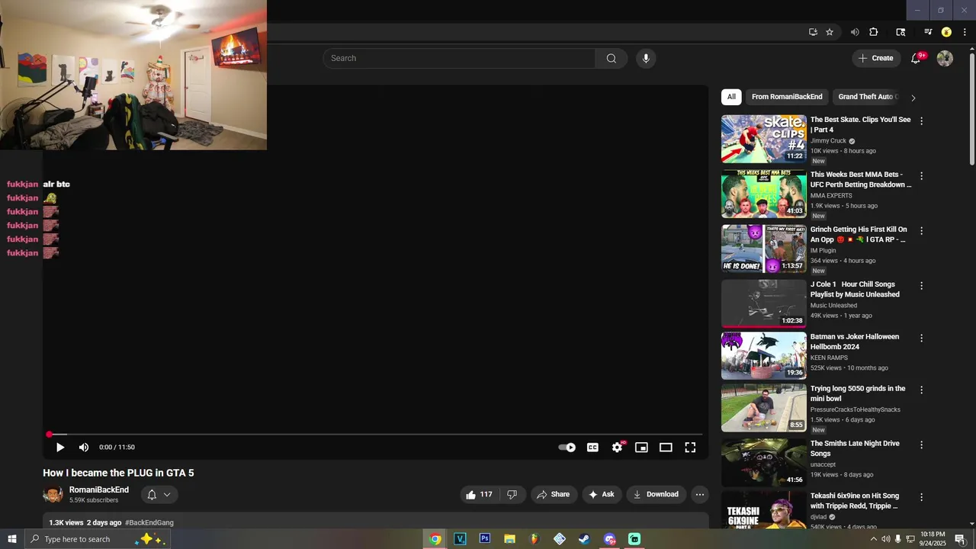The image size is (976, 549).
Task: Open Jimmy Cruck channel name
Action: pos(828,141)
